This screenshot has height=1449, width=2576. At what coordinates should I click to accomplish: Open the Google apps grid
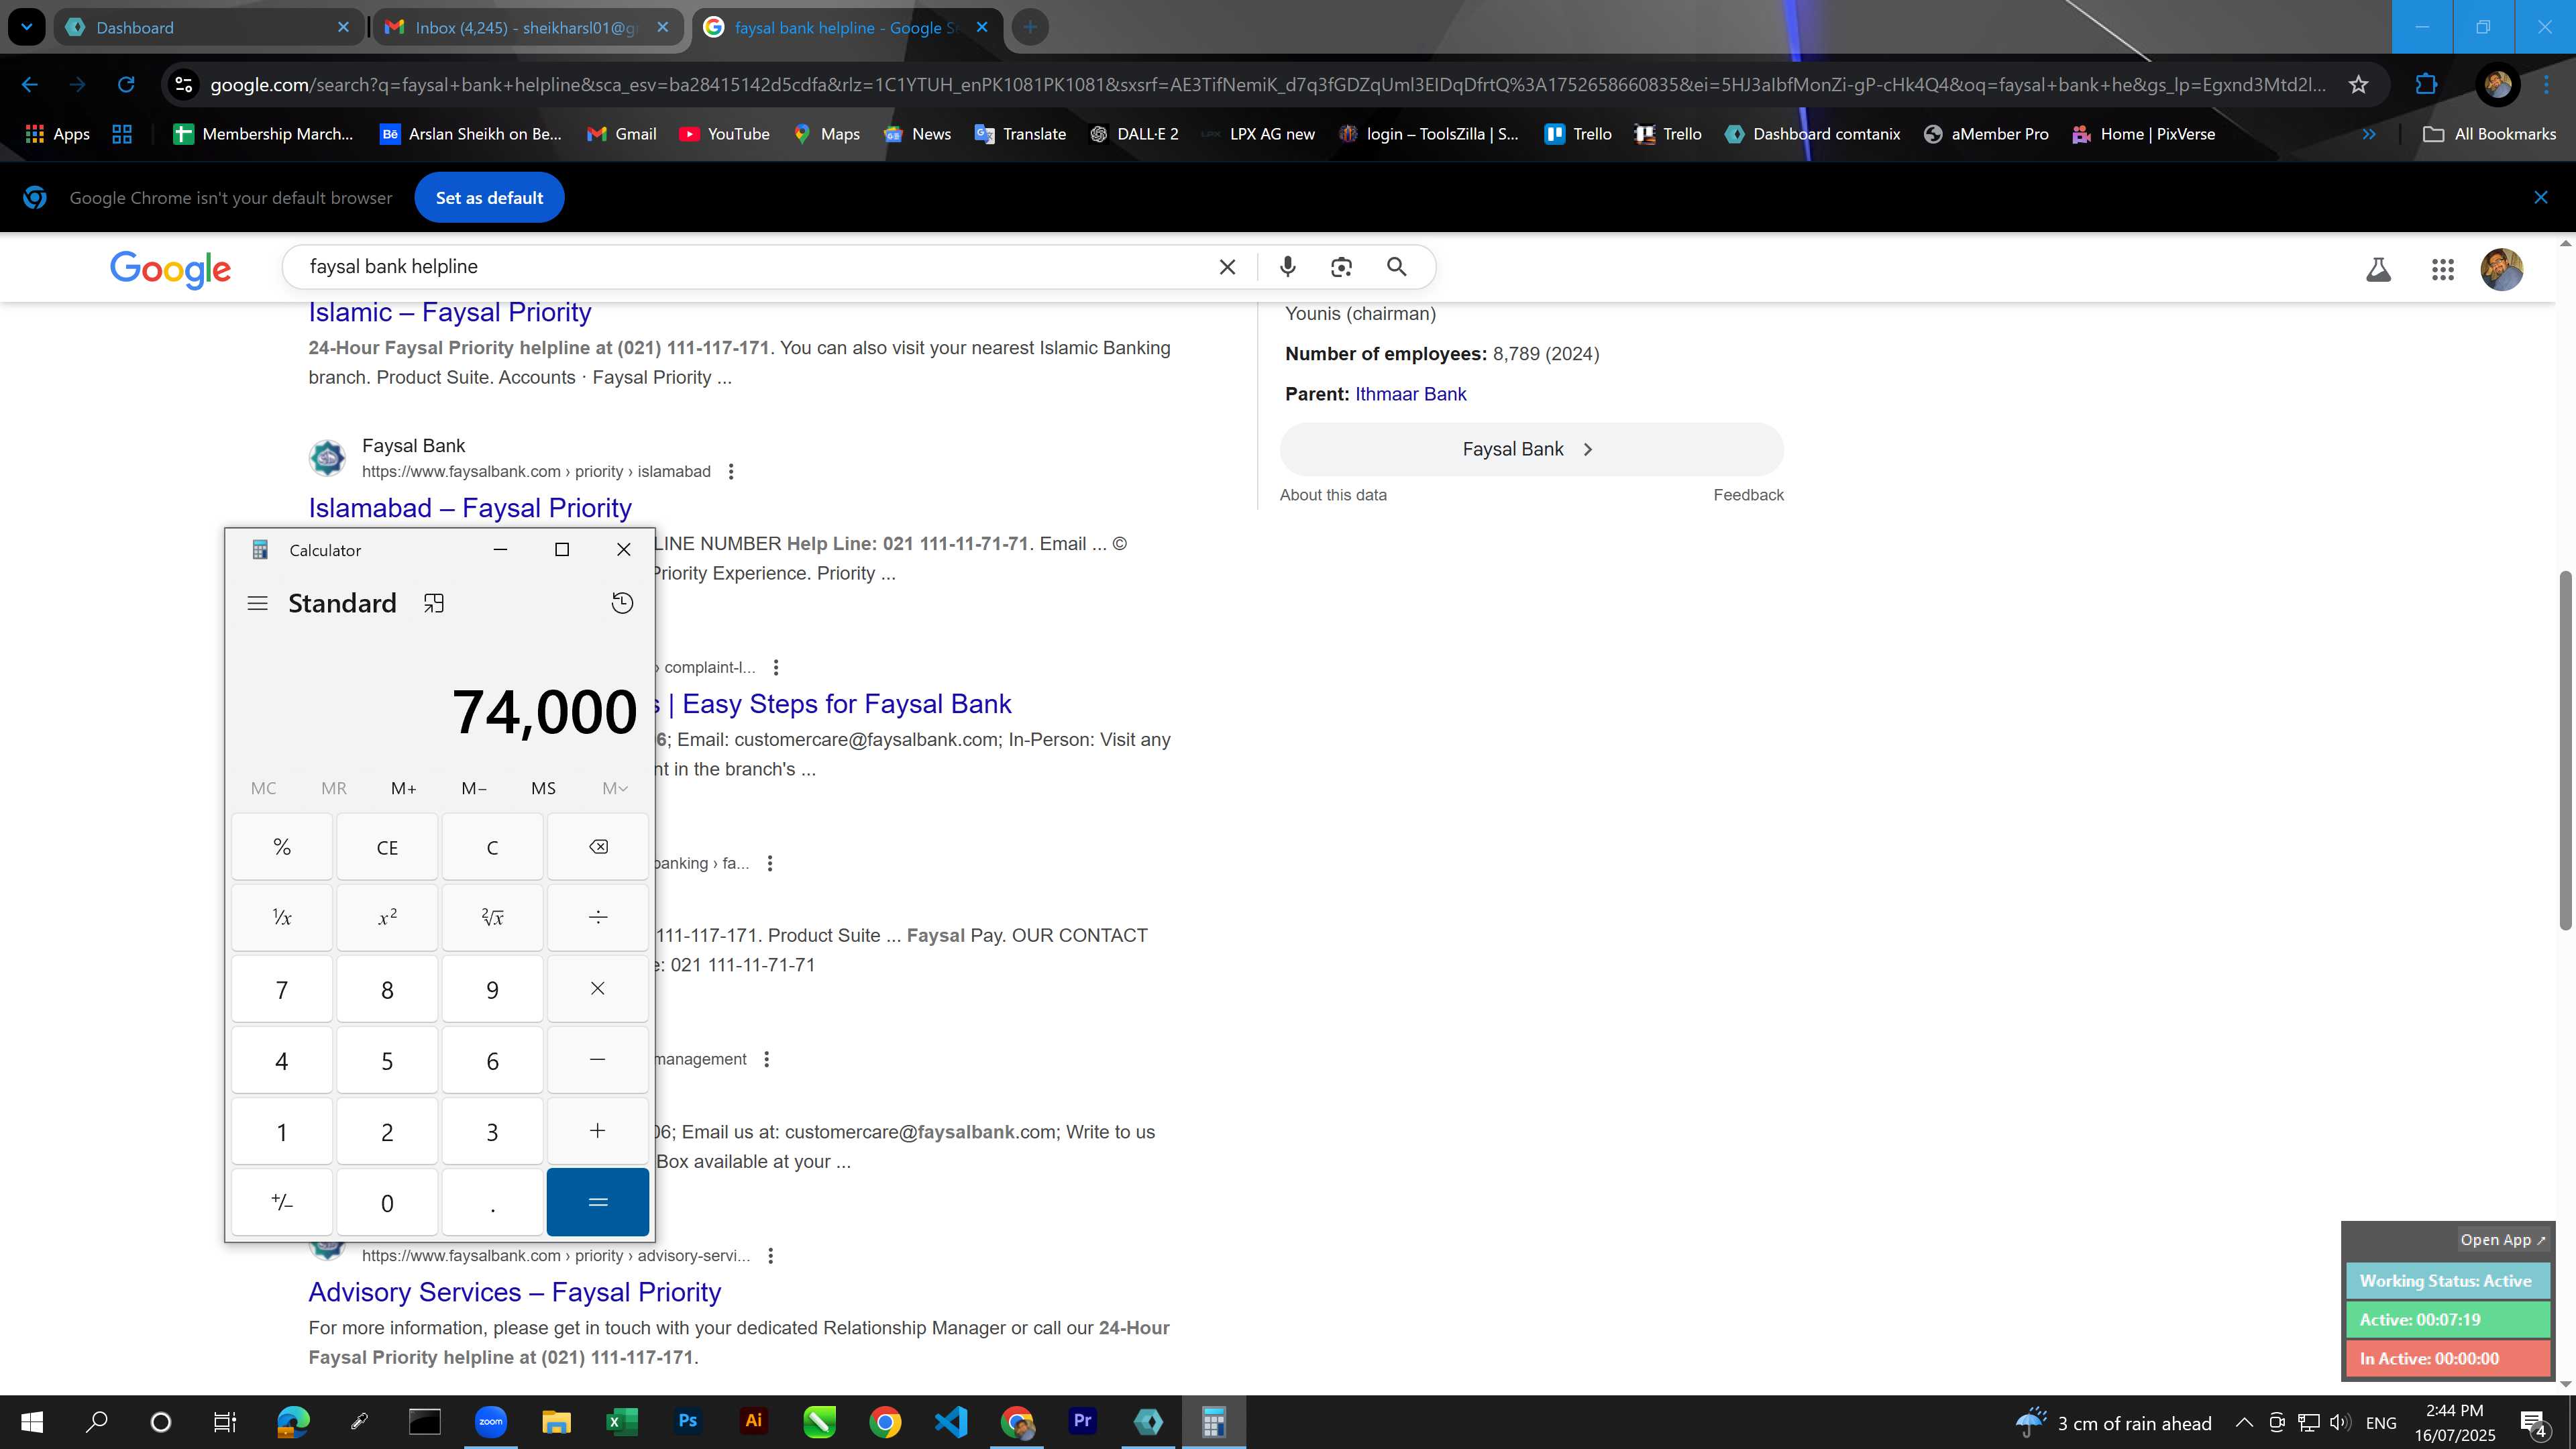pos(2442,269)
